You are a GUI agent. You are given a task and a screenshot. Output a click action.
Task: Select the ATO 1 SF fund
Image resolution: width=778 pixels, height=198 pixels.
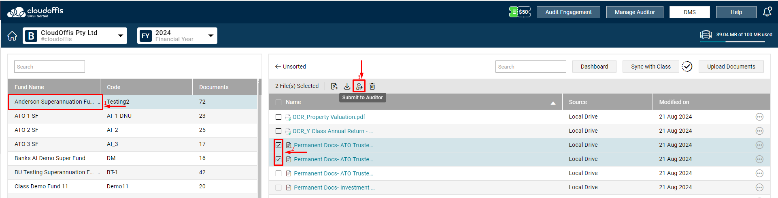(132, 116)
